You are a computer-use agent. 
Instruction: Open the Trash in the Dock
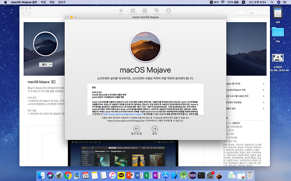pos(250,175)
